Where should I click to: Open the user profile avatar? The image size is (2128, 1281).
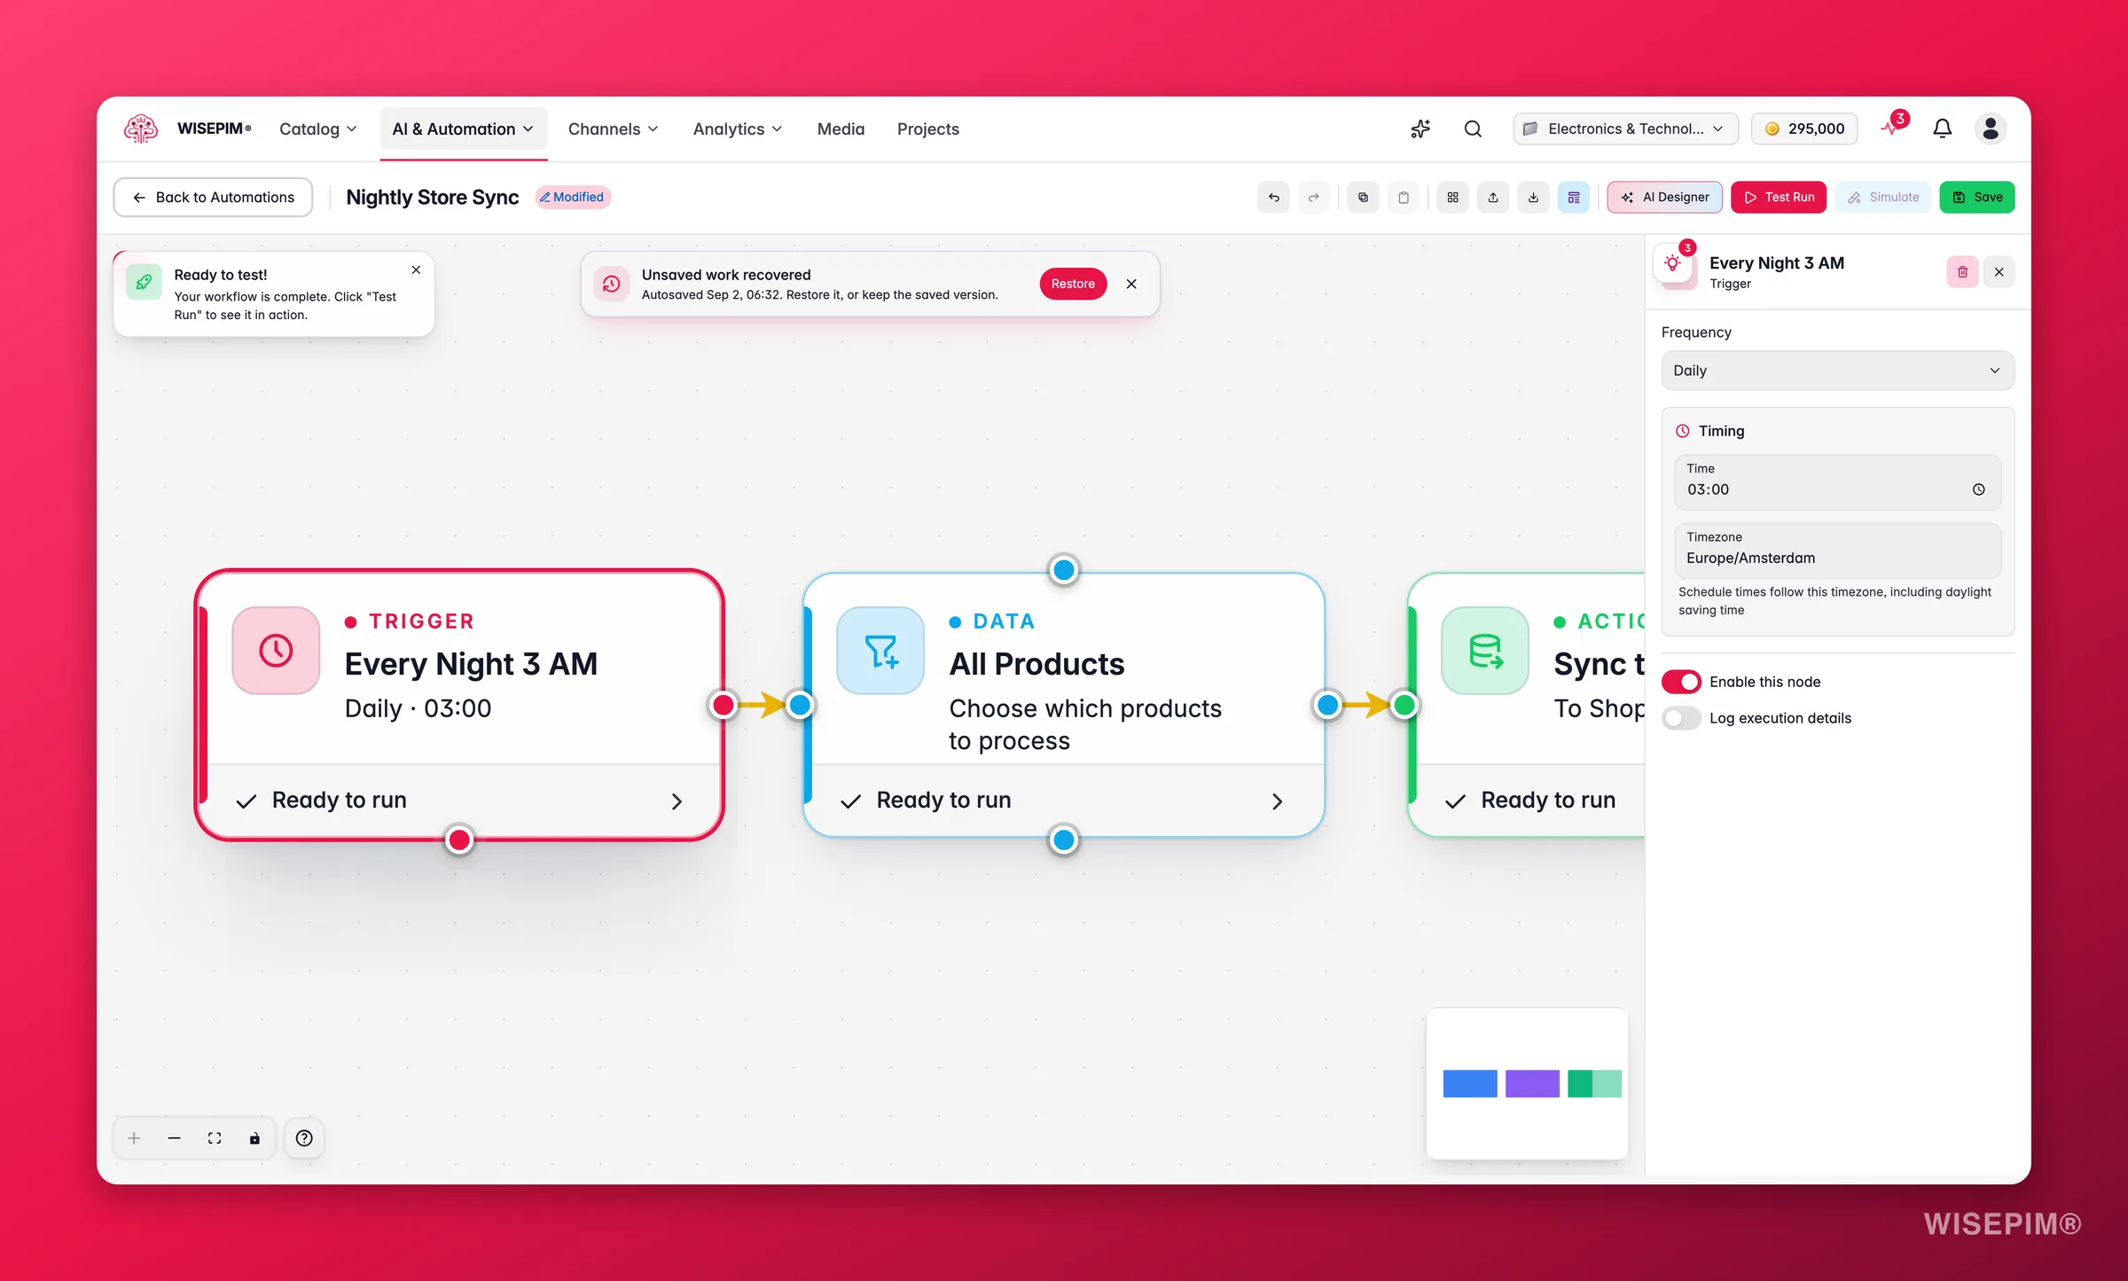[x=1991, y=129]
